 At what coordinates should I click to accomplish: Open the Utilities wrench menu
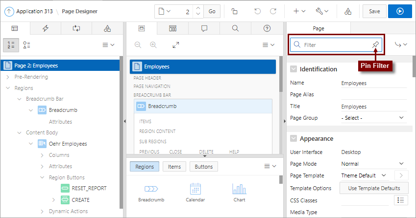[322, 11]
